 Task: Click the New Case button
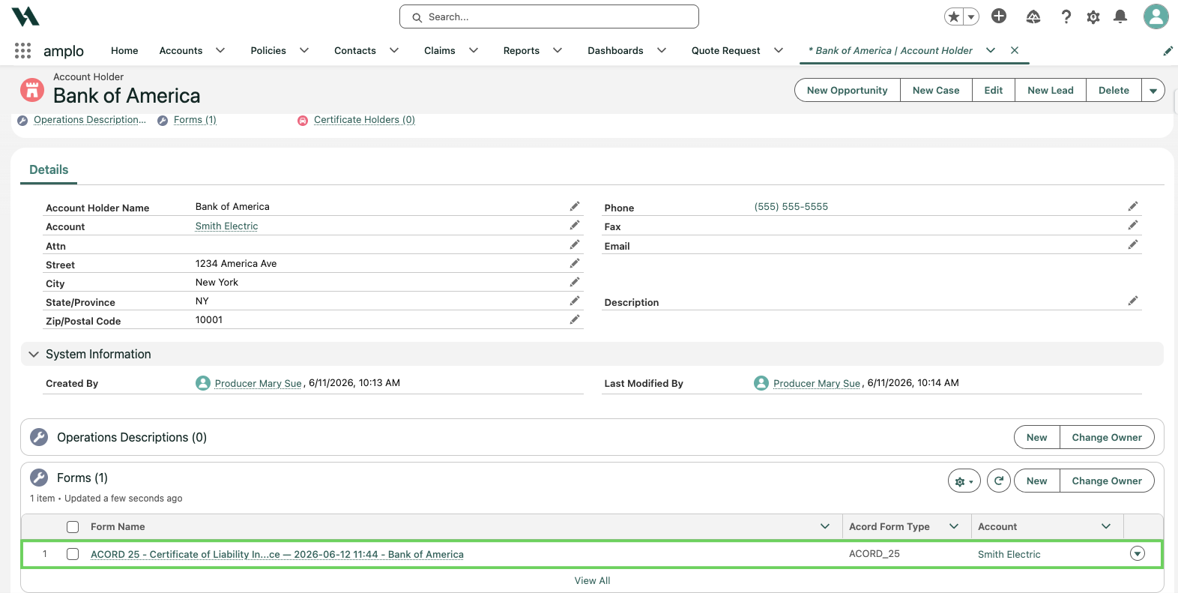coord(936,91)
